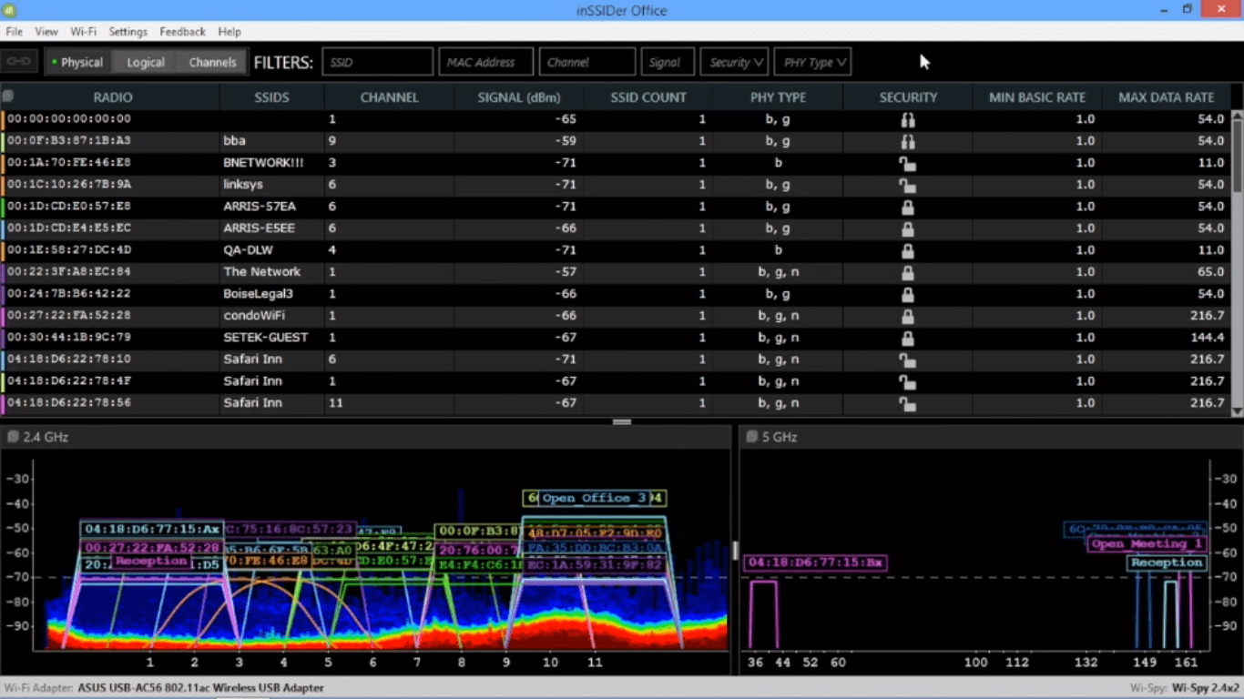1244x699 pixels.
Task: Open the Security filter dropdown
Action: click(x=734, y=61)
